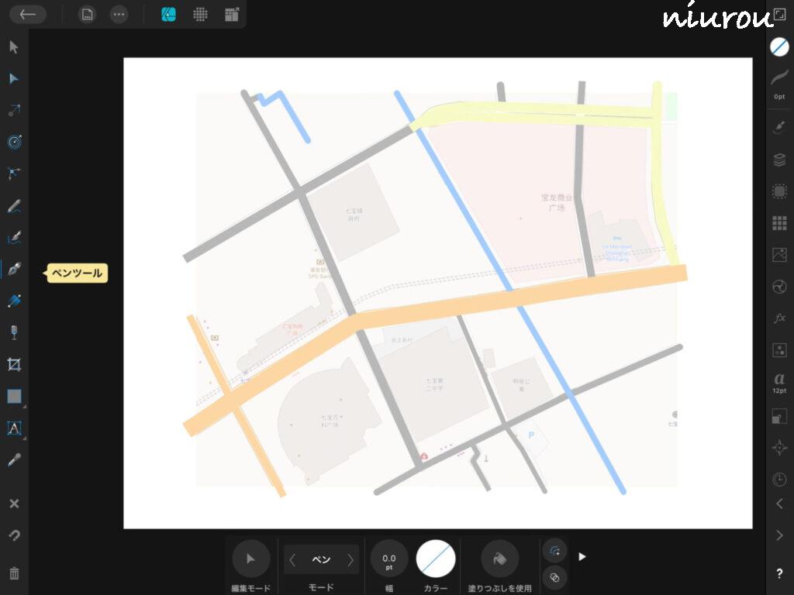Click the trash delete icon
Image resolution: width=794 pixels, height=595 pixels.
(14, 573)
